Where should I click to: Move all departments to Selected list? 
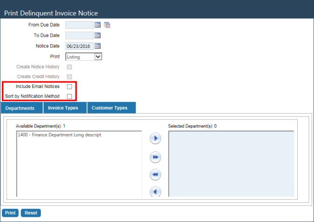point(155,157)
